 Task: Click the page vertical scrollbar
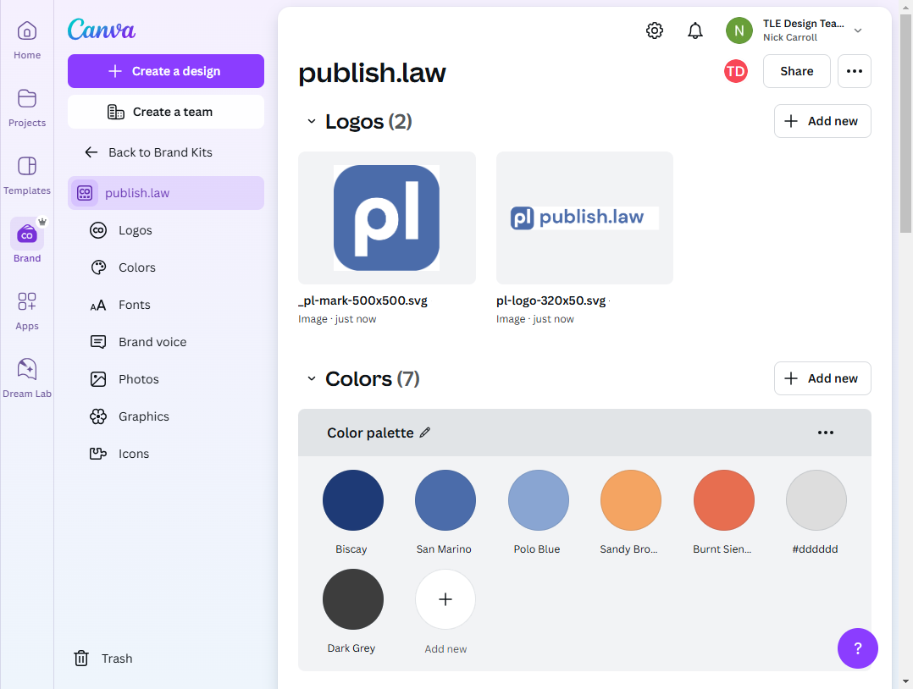(905, 122)
